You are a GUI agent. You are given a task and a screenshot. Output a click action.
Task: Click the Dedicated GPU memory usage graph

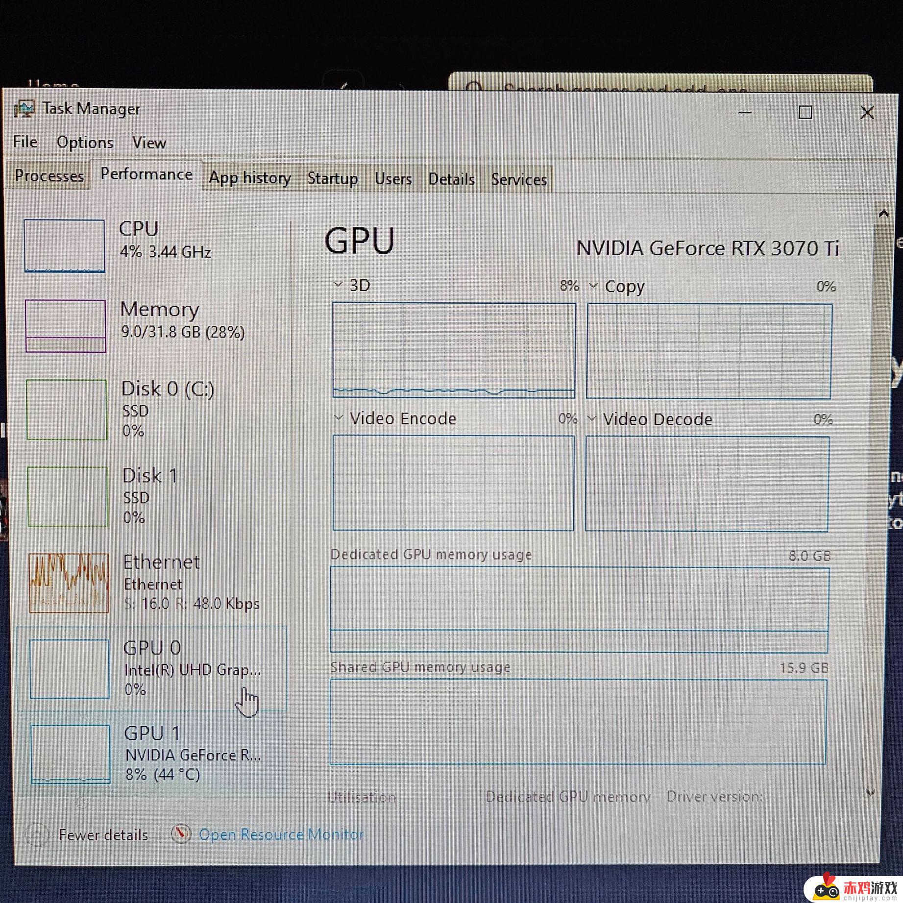580,610
